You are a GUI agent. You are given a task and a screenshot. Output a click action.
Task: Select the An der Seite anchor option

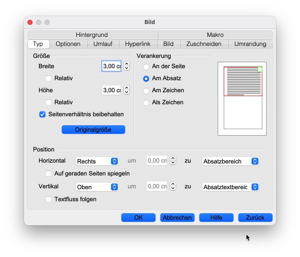click(146, 67)
